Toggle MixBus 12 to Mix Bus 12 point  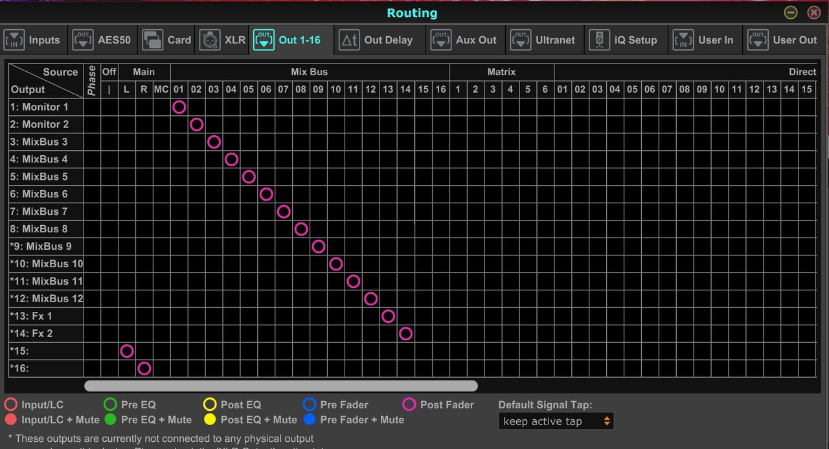tap(371, 299)
